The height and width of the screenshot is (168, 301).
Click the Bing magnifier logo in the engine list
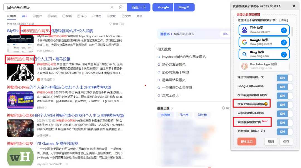tap(244, 54)
